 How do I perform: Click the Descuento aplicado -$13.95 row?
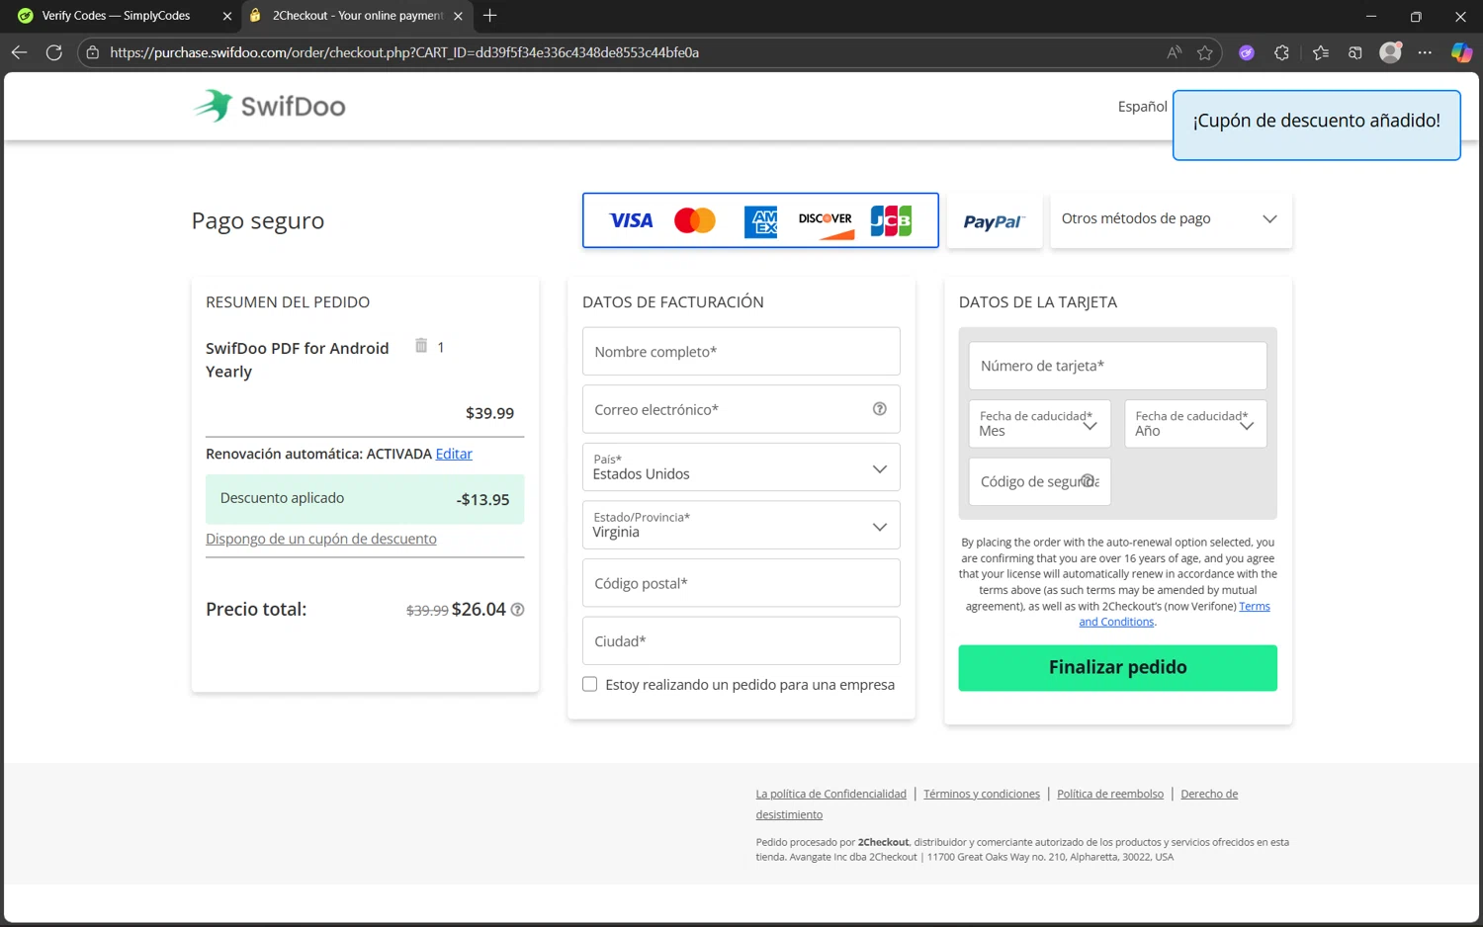point(365,499)
